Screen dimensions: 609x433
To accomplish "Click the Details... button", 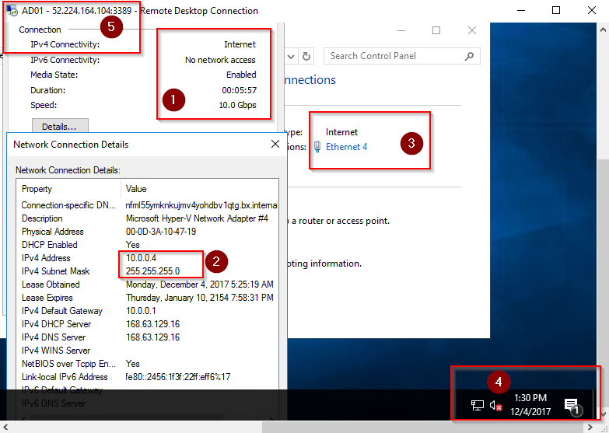I will 60,127.
